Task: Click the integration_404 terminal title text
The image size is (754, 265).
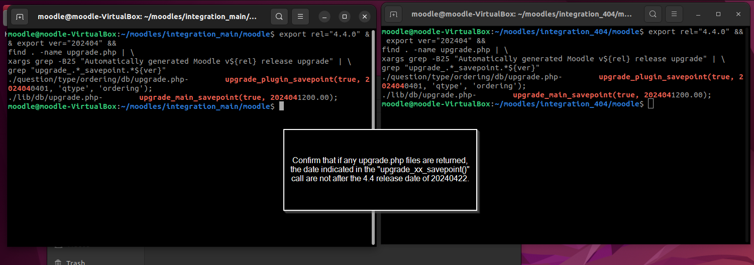Action: click(x=522, y=14)
